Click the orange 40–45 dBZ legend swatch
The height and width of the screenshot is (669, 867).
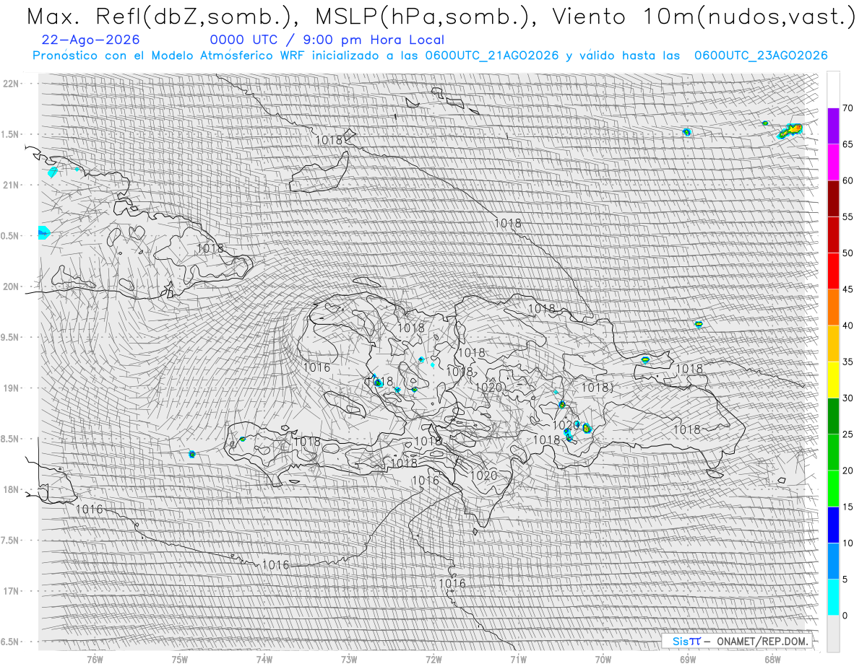coord(833,307)
